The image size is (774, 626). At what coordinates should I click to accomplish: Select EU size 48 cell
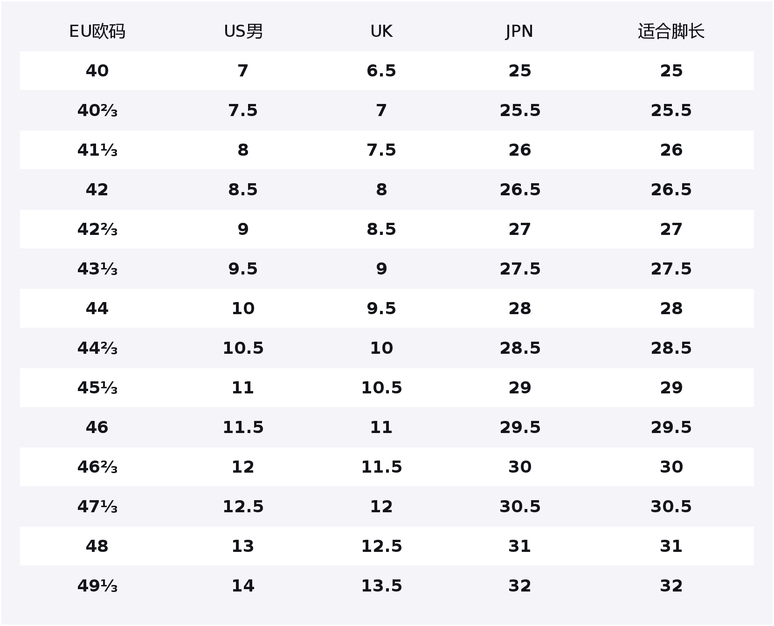coord(97,546)
